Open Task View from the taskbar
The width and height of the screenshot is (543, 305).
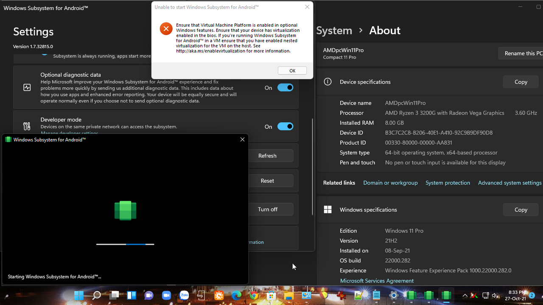click(115, 295)
